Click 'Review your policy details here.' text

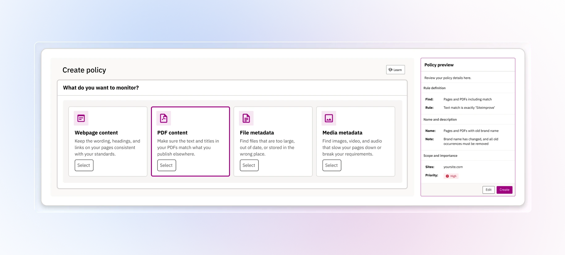448,78
